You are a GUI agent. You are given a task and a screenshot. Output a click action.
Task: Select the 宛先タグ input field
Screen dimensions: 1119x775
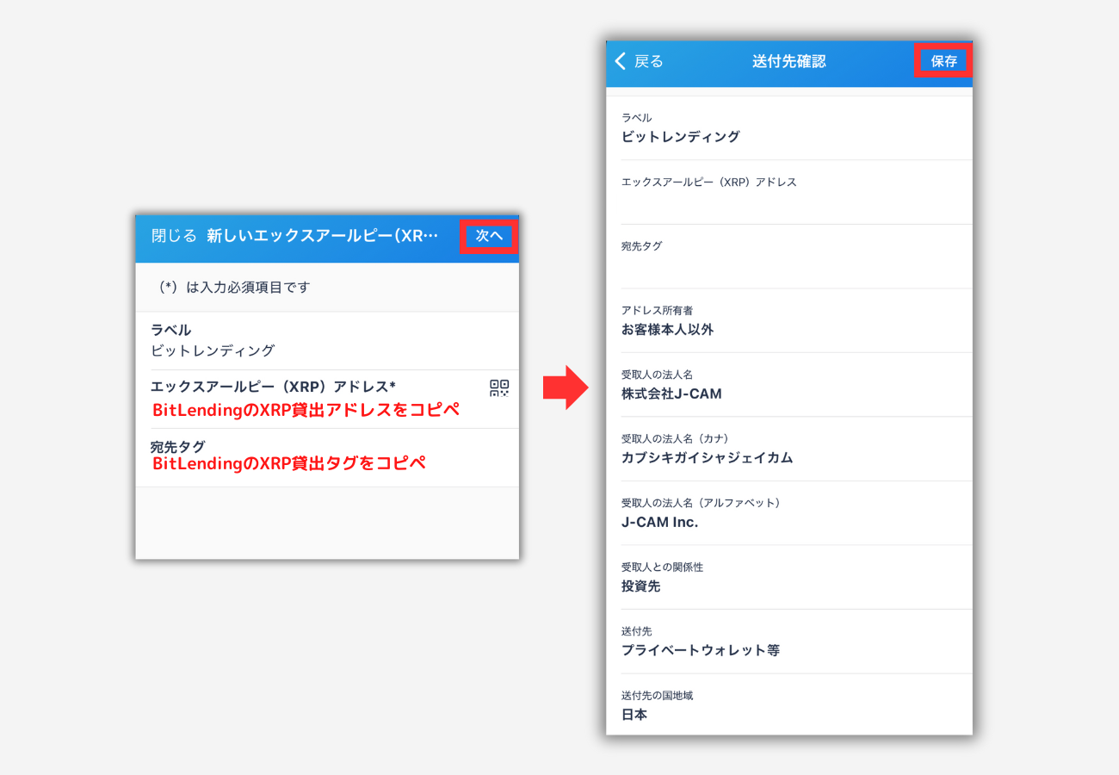327,458
